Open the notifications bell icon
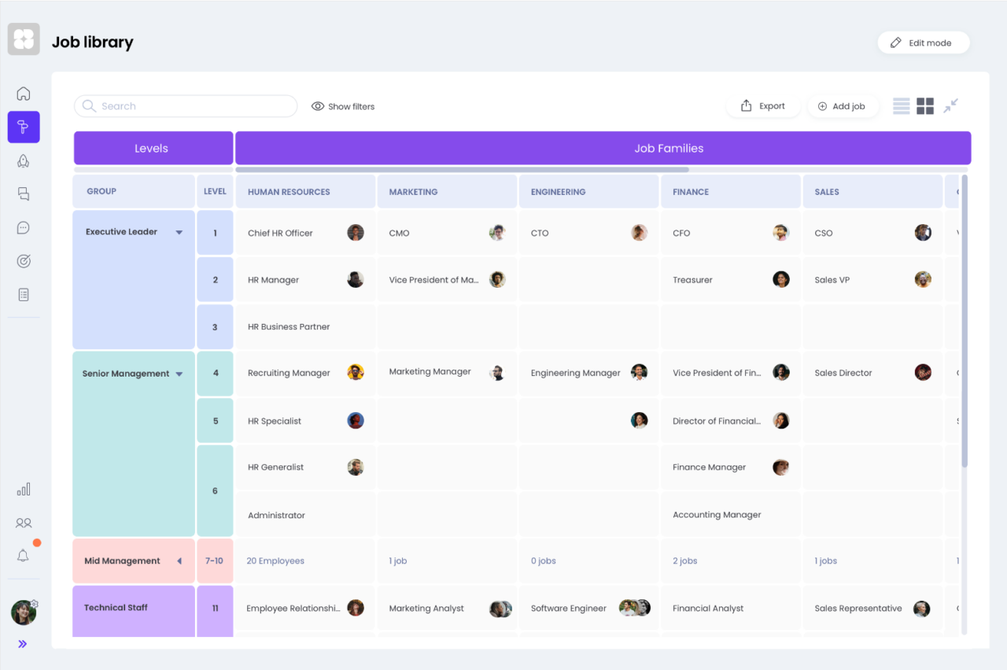This screenshot has height=670, width=1007. tap(24, 556)
